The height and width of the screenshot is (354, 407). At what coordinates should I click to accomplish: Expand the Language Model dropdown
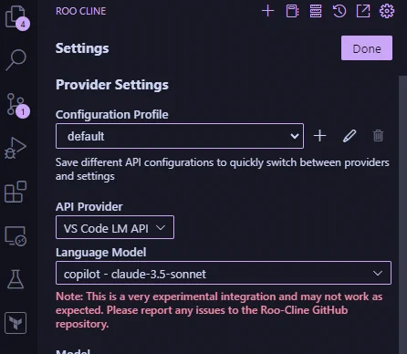(x=224, y=273)
